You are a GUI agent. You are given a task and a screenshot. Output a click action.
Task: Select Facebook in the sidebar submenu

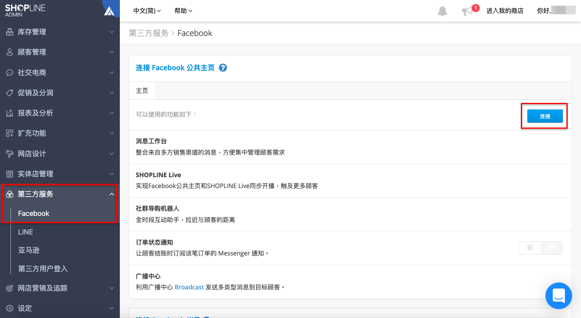point(33,213)
